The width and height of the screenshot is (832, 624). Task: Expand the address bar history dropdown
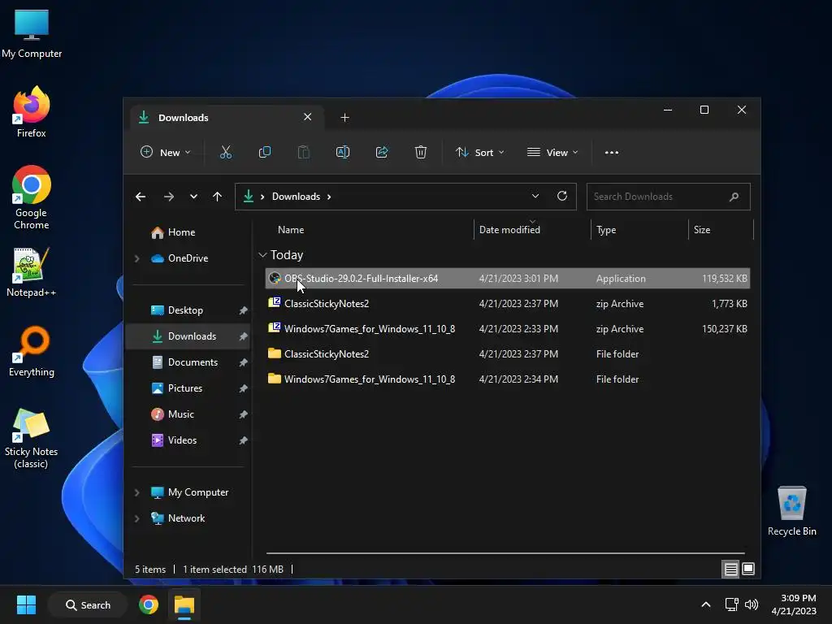click(x=535, y=197)
